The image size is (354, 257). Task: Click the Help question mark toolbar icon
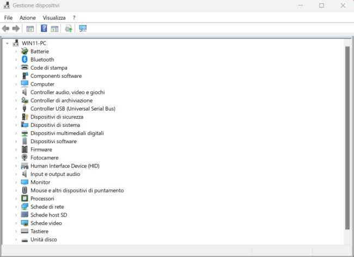tap(44, 28)
